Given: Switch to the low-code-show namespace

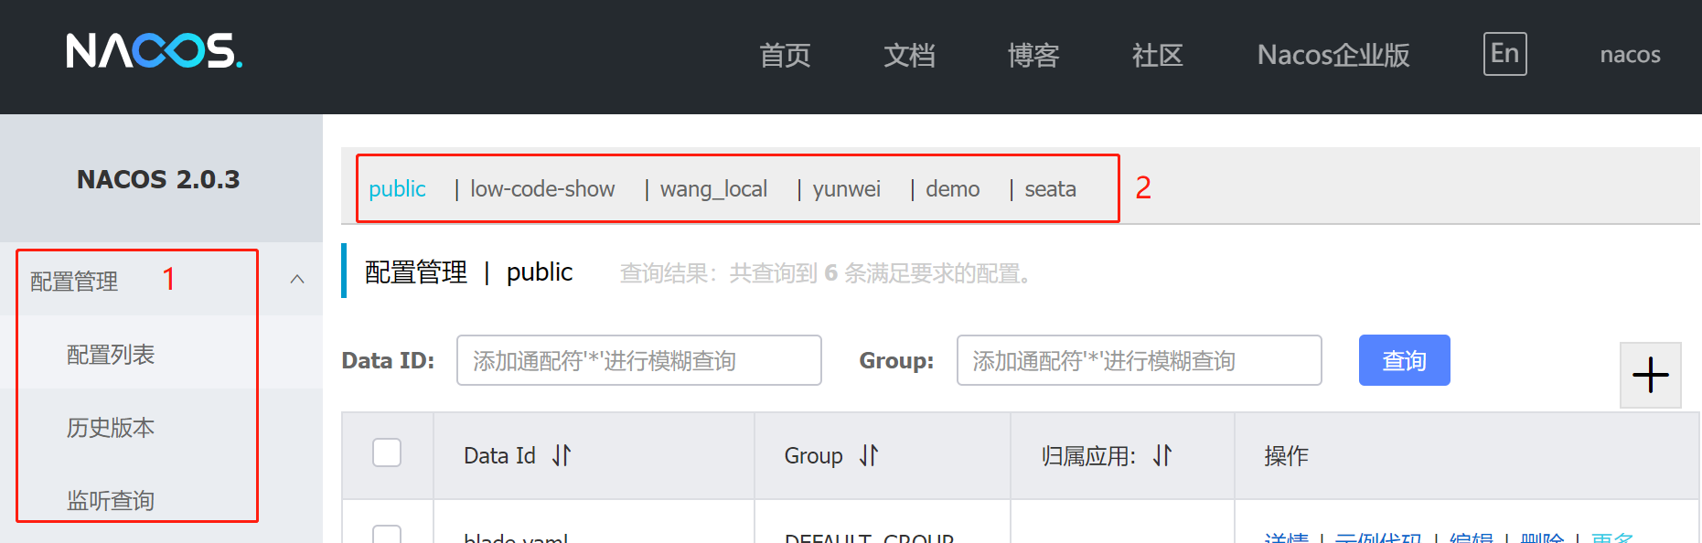Looking at the screenshot, I should (542, 189).
